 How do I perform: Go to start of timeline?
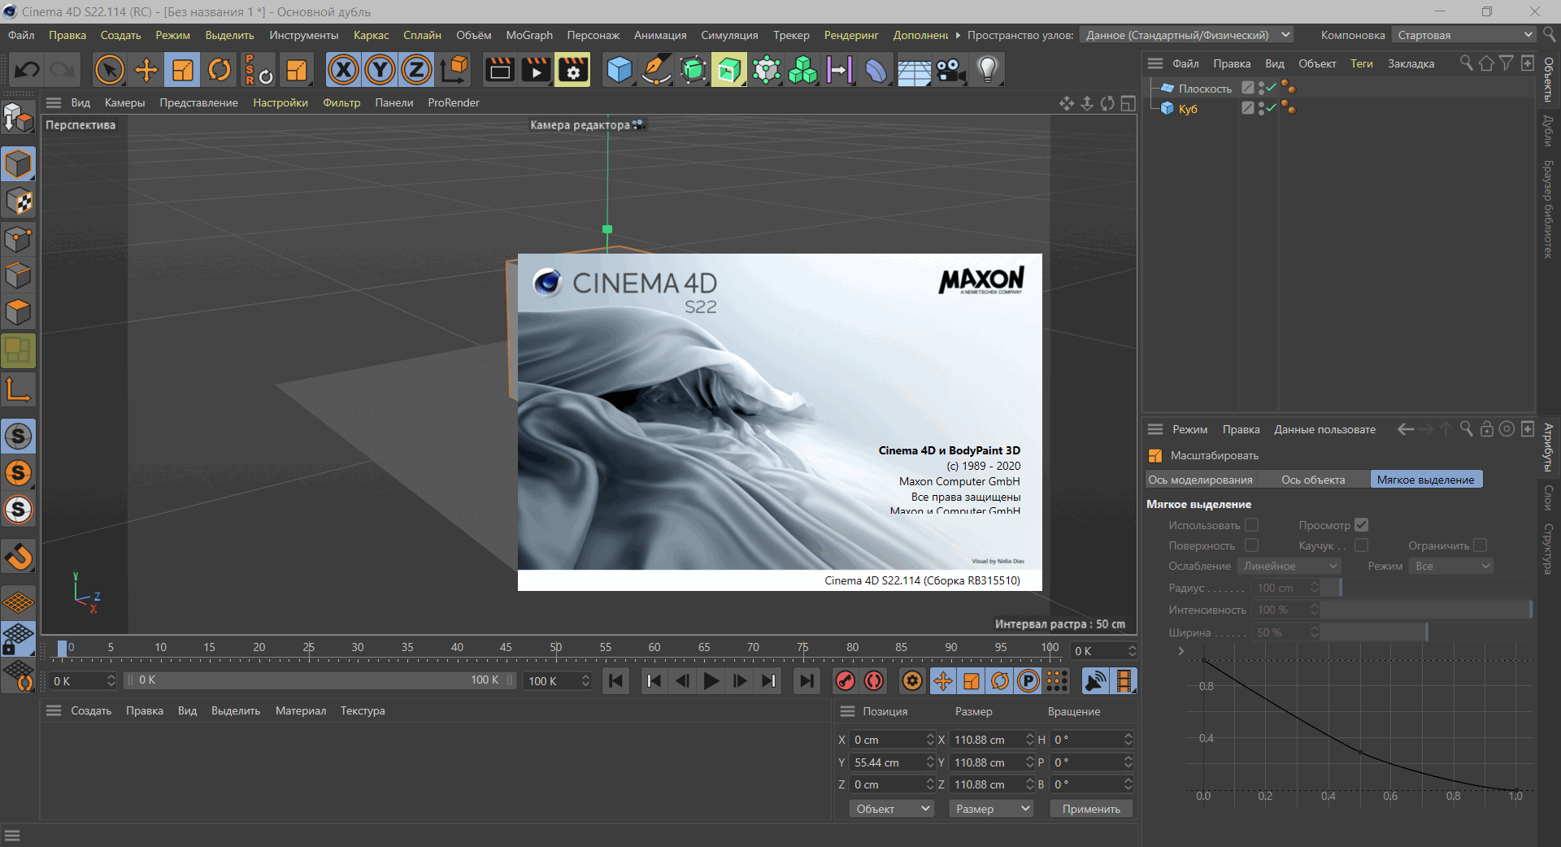615,681
